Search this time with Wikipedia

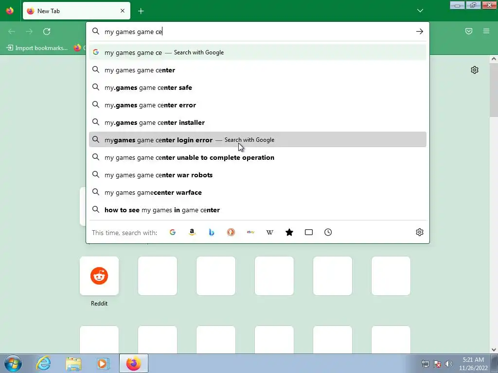click(269, 232)
